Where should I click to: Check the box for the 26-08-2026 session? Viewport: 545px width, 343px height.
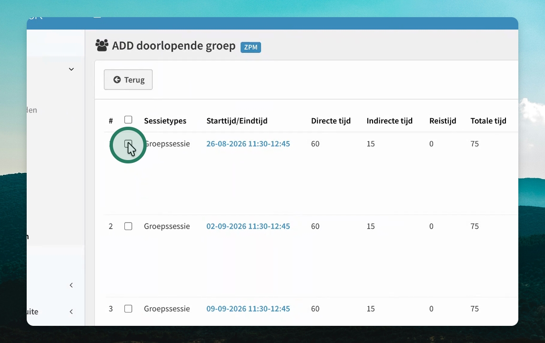[128, 144]
